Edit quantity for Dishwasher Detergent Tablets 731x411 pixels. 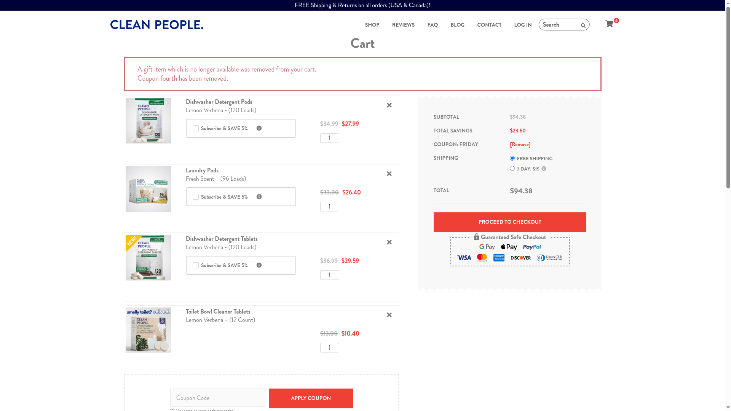pos(330,275)
